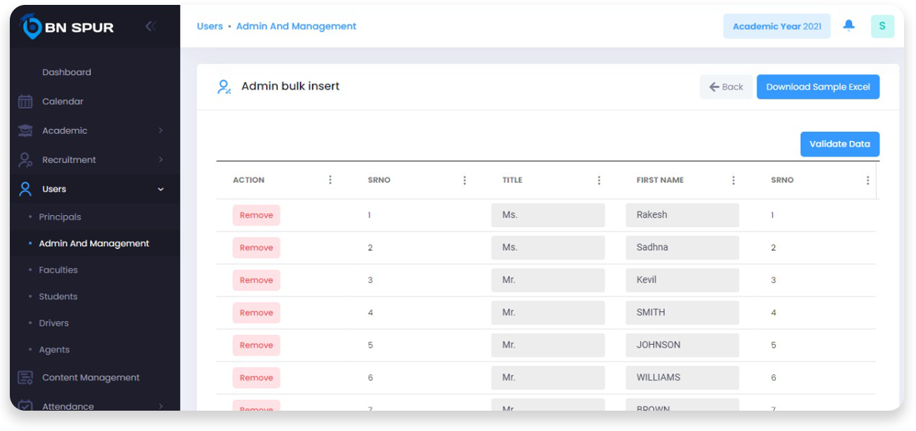Open column options for First Name
The image size is (916, 431).
[733, 180]
